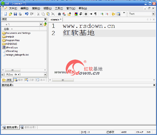Click the Zoom in magnifier icon
157x135 pixels.
pos(102,14)
